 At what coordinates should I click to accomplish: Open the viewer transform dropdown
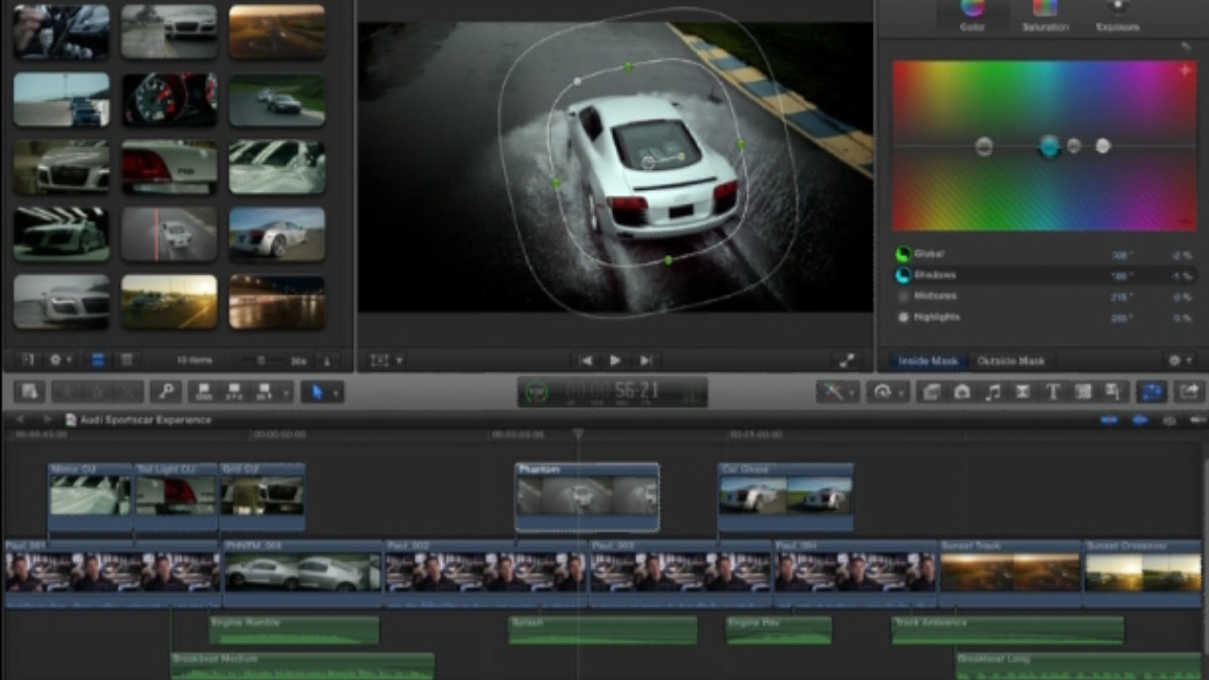point(386,361)
